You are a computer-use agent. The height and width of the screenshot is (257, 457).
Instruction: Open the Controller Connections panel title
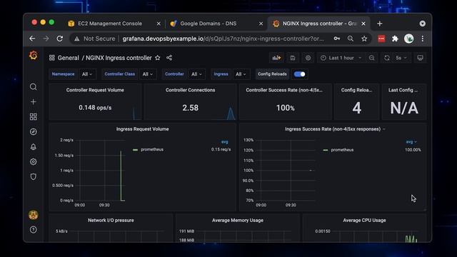(x=191, y=90)
